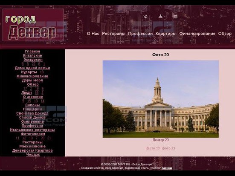The image size is (235, 176).
Task: Select Рестораны in the top menu
Action: click(114, 34)
